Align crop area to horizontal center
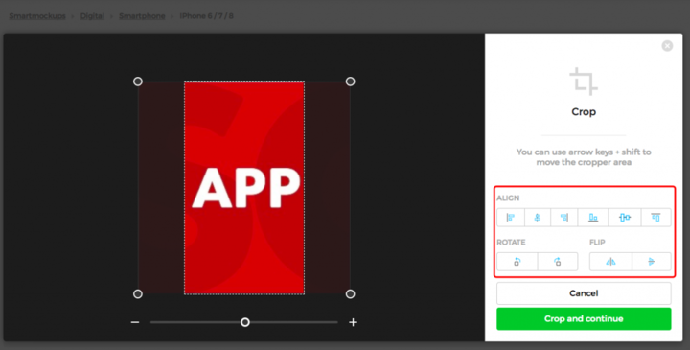Viewport: 690px width, 350px height. pos(538,218)
